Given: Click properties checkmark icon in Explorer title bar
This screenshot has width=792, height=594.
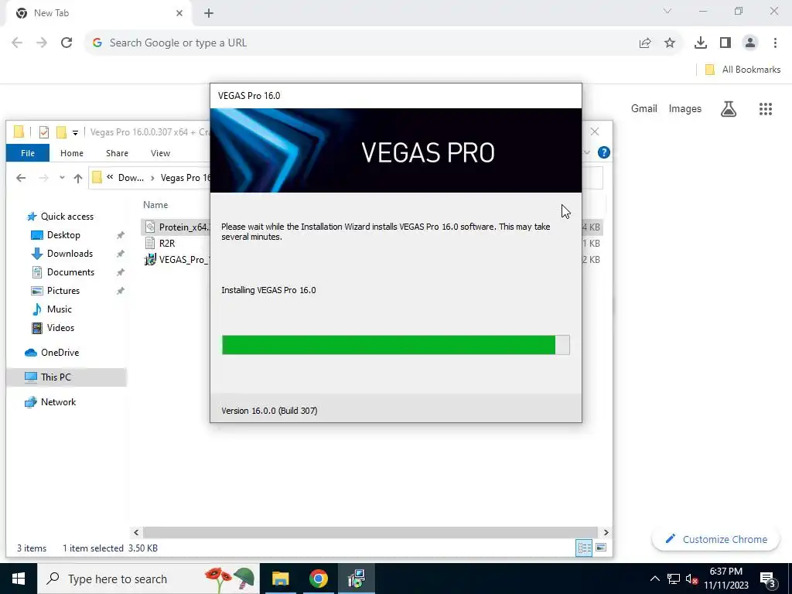Looking at the screenshot, I should click(x=44, y=132).
